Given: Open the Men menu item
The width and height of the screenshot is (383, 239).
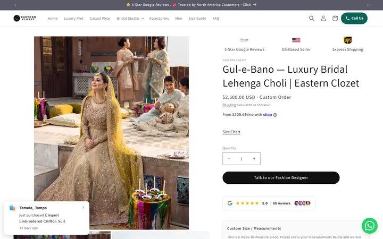Looking at the screenshot, I should tap(179, 18).
